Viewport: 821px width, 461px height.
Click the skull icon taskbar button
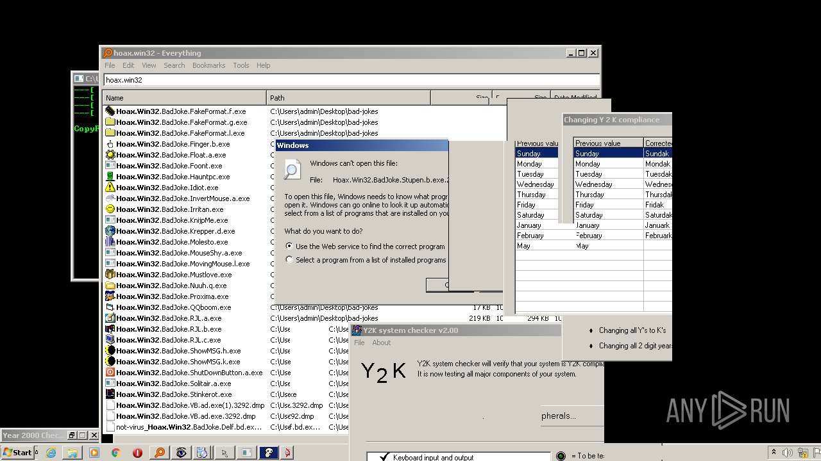[x=268, y=453]
